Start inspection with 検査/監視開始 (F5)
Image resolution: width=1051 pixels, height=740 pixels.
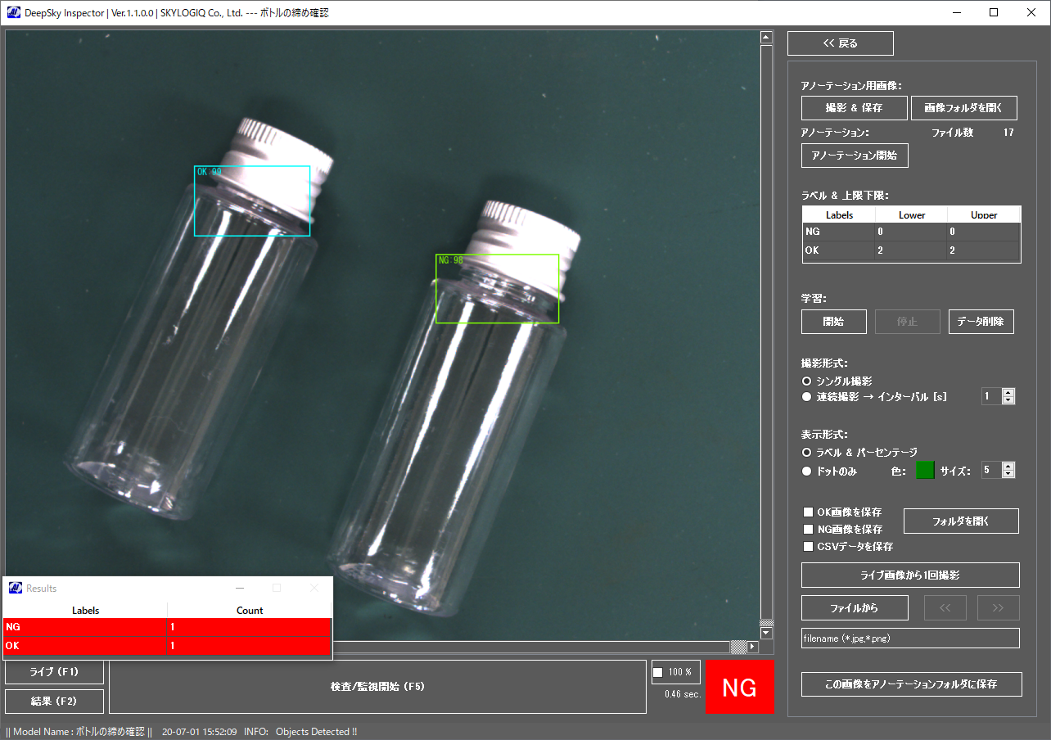click(377, 687)
